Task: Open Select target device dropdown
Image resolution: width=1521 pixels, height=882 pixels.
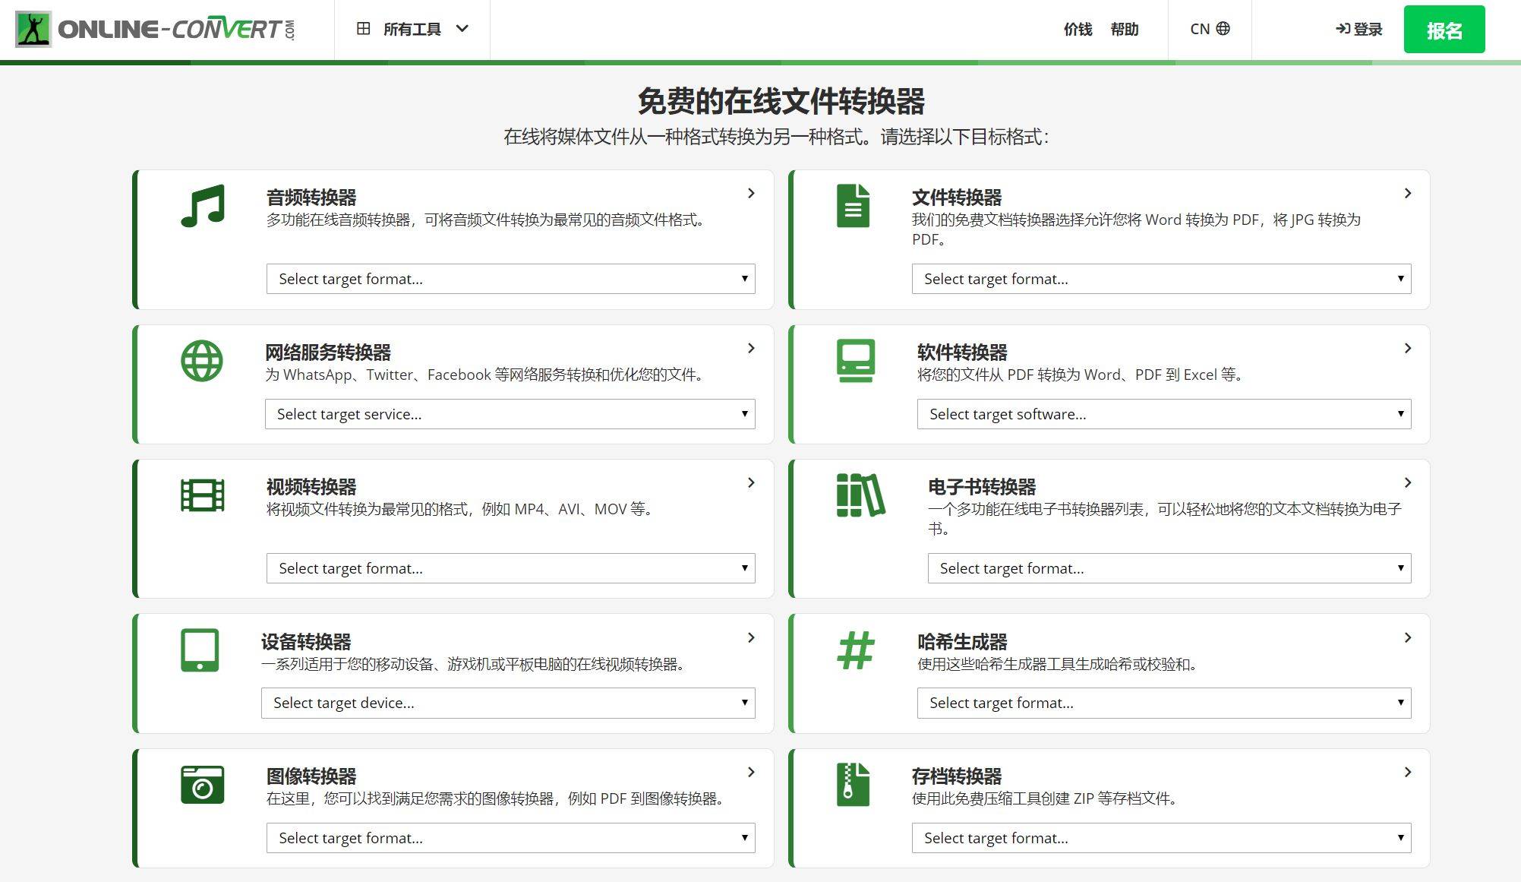Action: click(x=508, y=703)
